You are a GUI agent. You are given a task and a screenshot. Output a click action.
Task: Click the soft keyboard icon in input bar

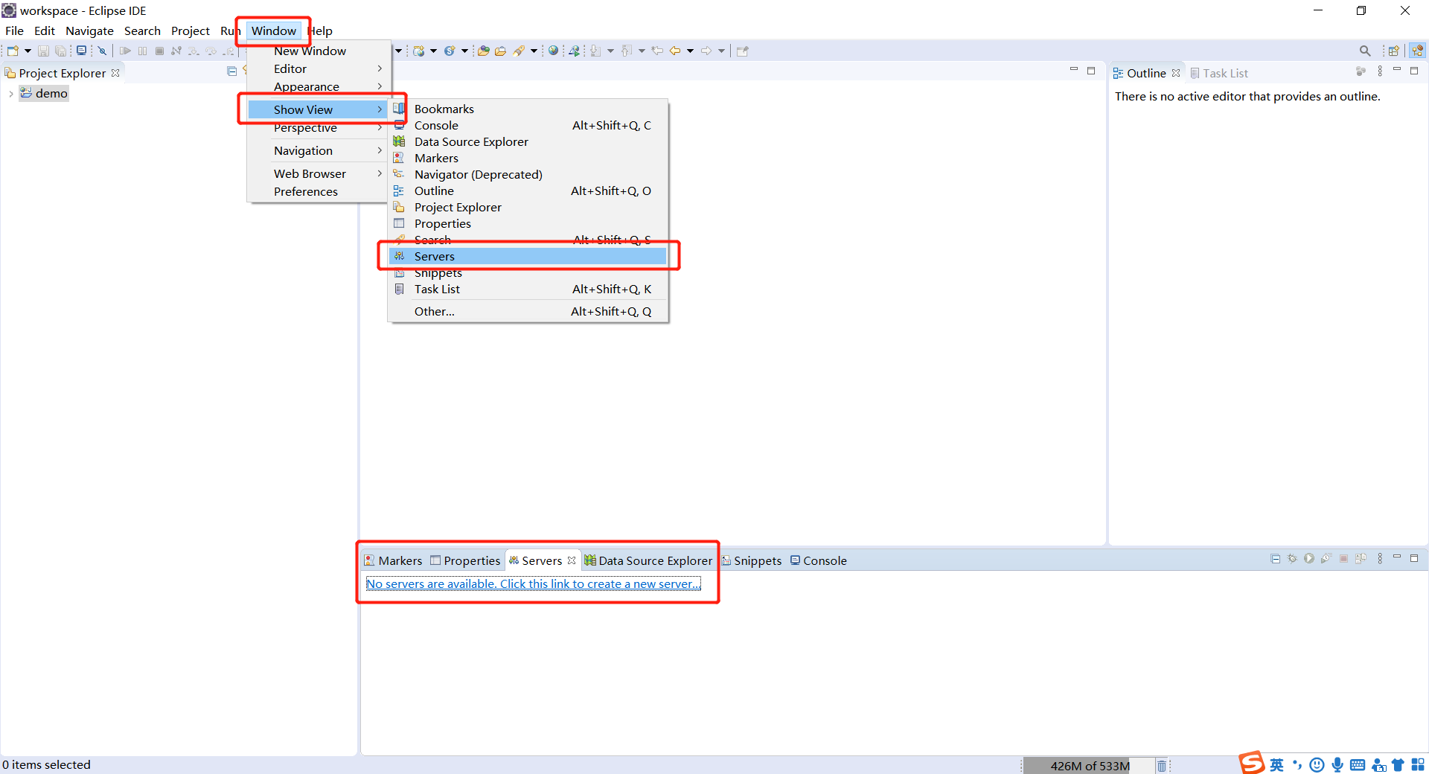click(1358, 765)
